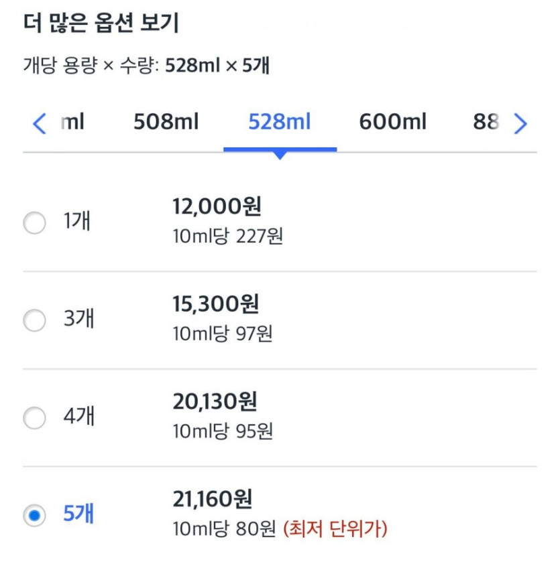
Task: Open the cut-off ml tab on the left
Action: [x=73, y=123]
